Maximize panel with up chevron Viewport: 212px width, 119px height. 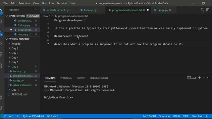[208, 78]
